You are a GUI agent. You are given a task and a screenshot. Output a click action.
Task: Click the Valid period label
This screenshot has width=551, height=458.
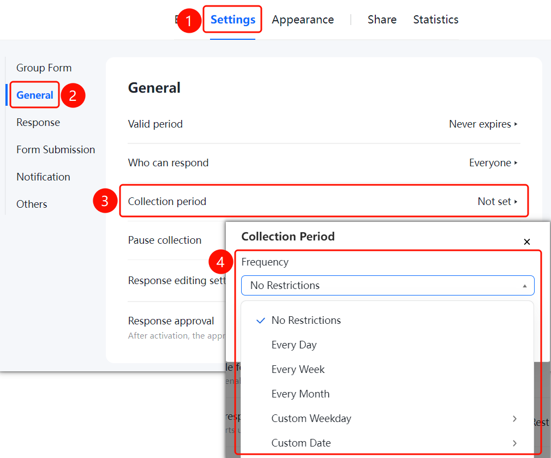tap(155, 124)
